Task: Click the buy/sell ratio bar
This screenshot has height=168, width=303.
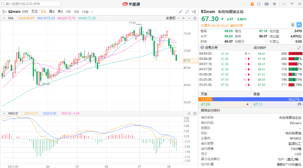Action: [x=250, y=99]
